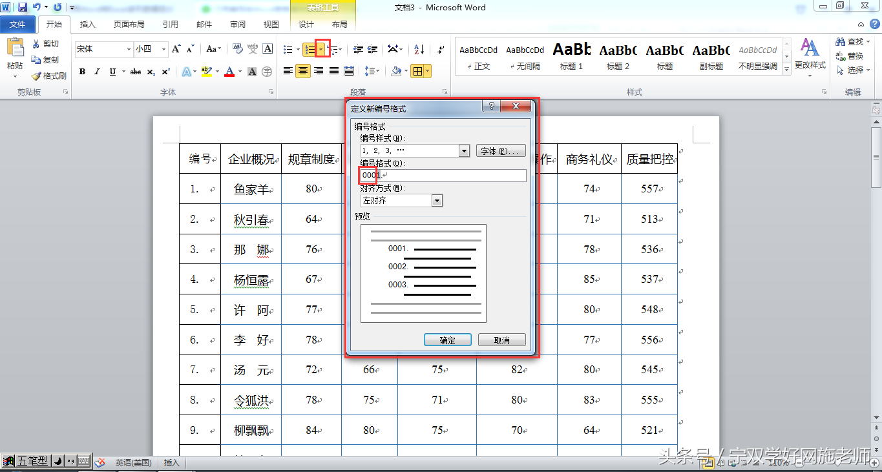The width and height of the screenshot is (882, 472).
Task: Toggle Strikethrough (abc) formatting
Action: 136,72
